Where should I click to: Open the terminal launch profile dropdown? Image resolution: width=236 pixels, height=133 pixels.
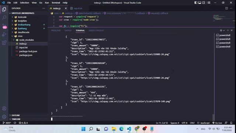[224, 30]
